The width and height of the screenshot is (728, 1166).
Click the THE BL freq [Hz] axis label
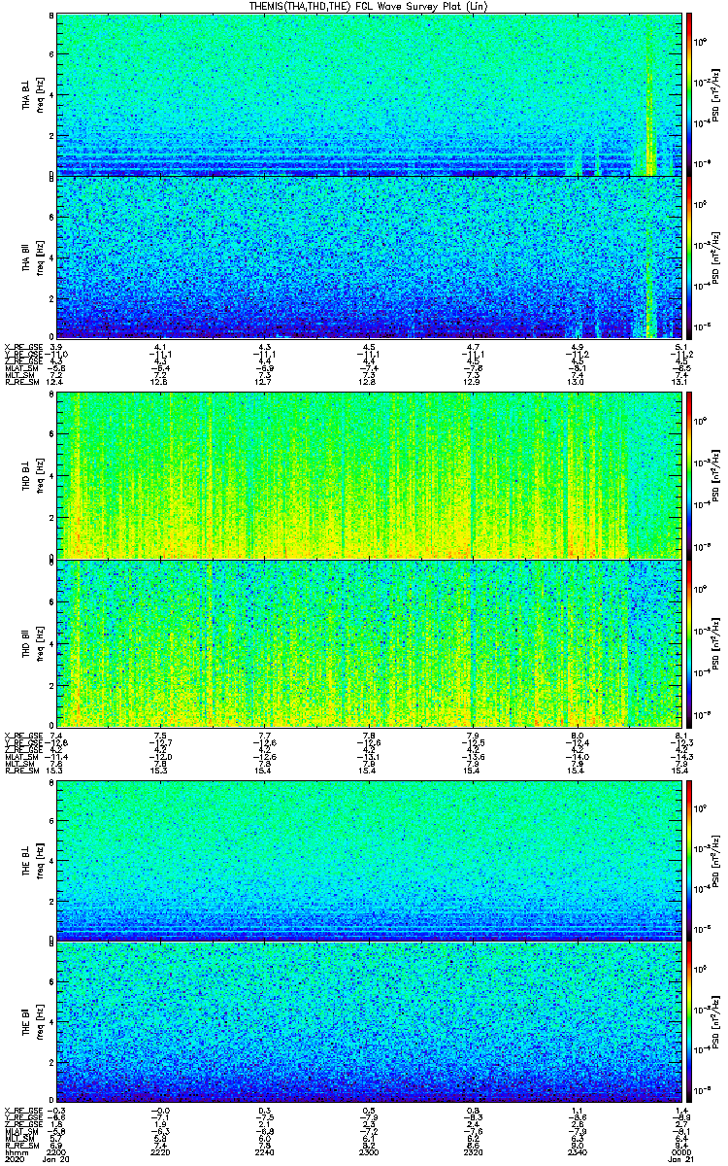[x=39, y=861]
